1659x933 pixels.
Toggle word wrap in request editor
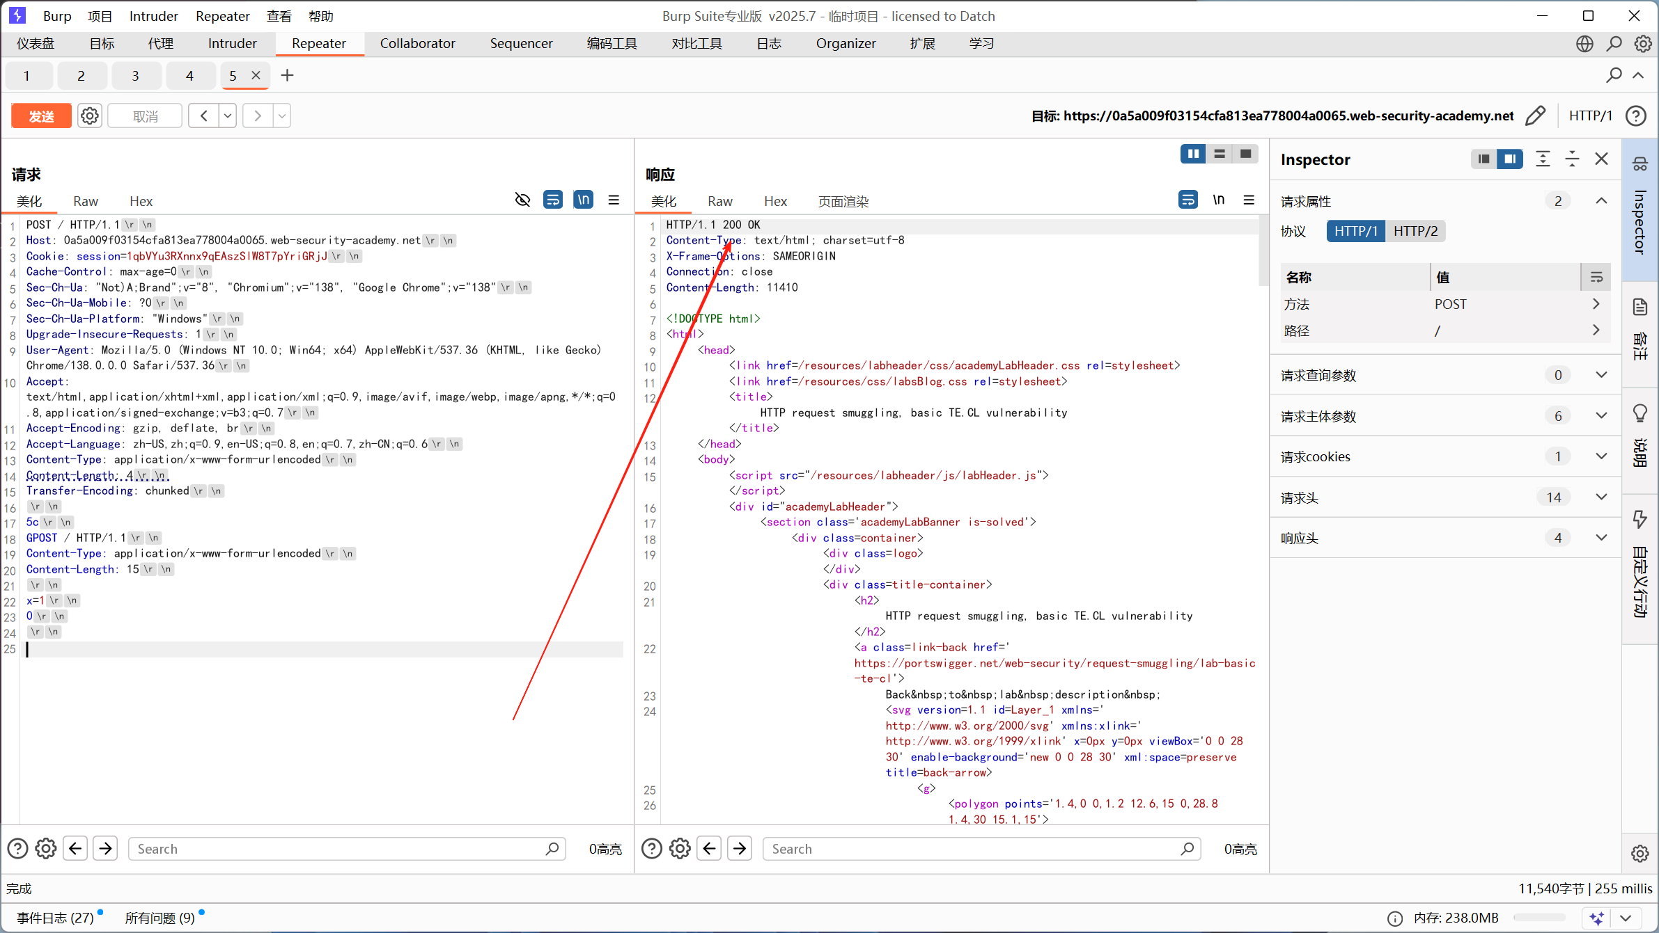tap(553, 200)
